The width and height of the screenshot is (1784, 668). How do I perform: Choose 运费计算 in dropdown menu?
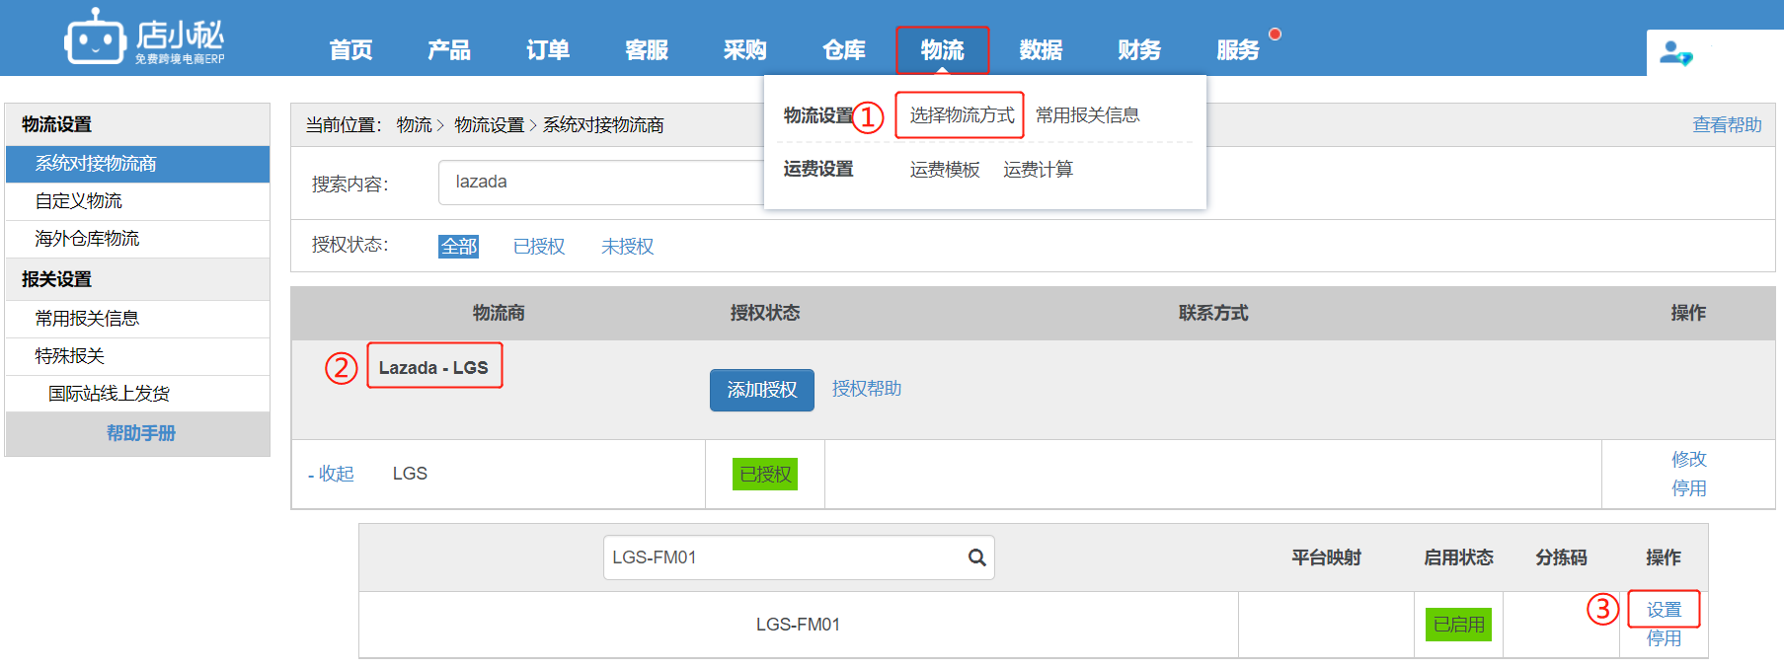click(x=1039, y=170)
